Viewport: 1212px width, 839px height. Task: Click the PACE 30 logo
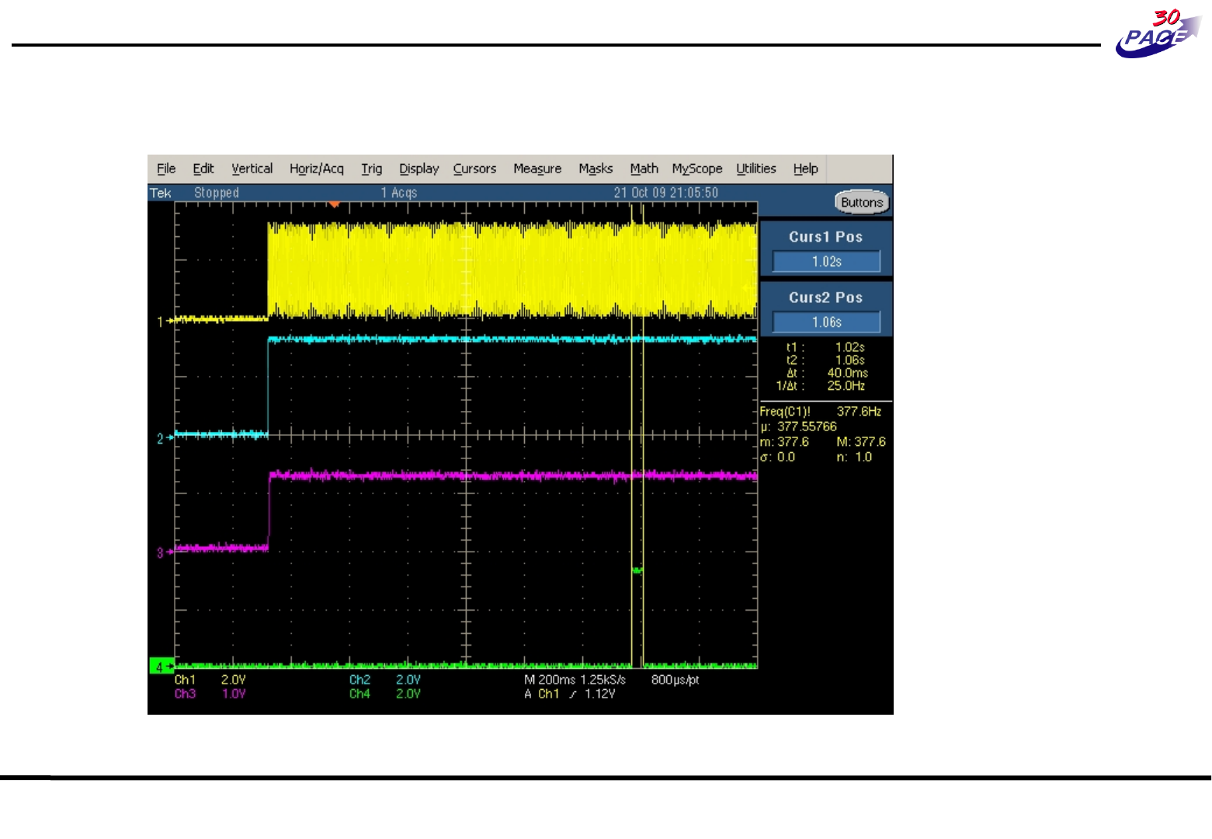pos(1158,34)
